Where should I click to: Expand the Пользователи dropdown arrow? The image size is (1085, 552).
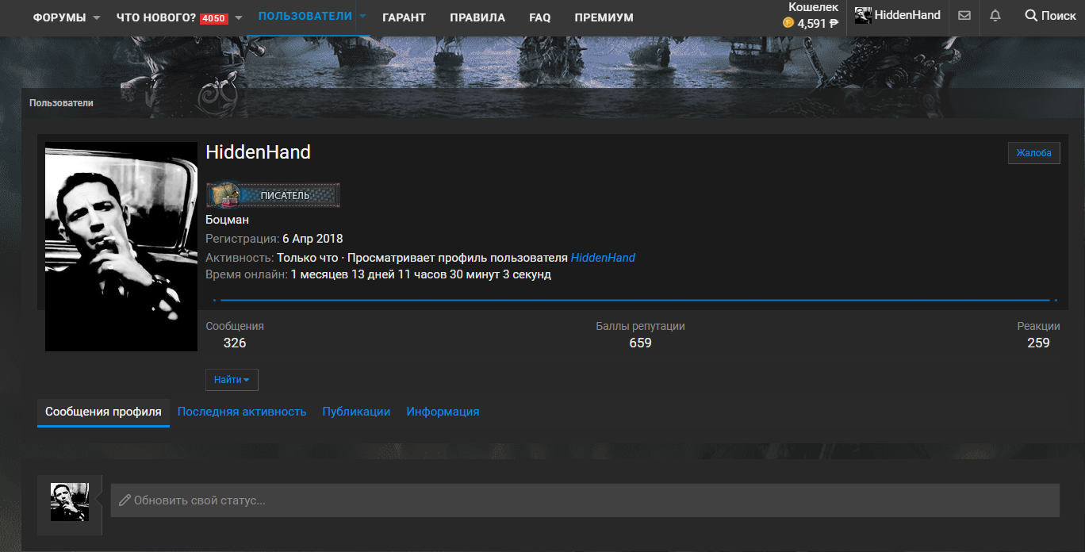pos(362,17)
